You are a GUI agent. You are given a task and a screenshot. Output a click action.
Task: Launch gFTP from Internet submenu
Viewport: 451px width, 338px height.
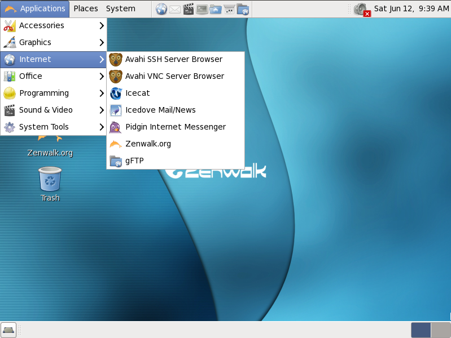[176, 161]
